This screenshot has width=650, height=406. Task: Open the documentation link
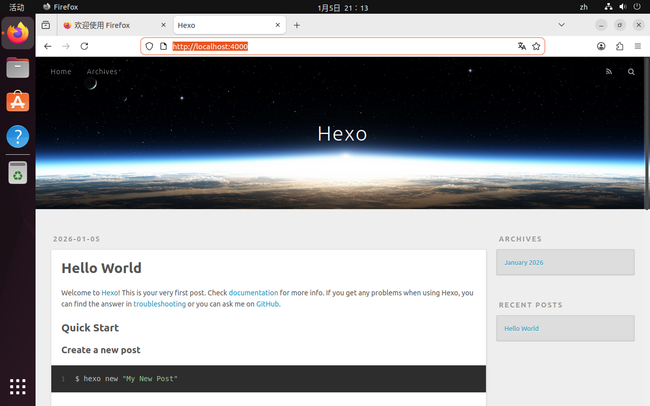pyautogui.click(x=253, y=293)
